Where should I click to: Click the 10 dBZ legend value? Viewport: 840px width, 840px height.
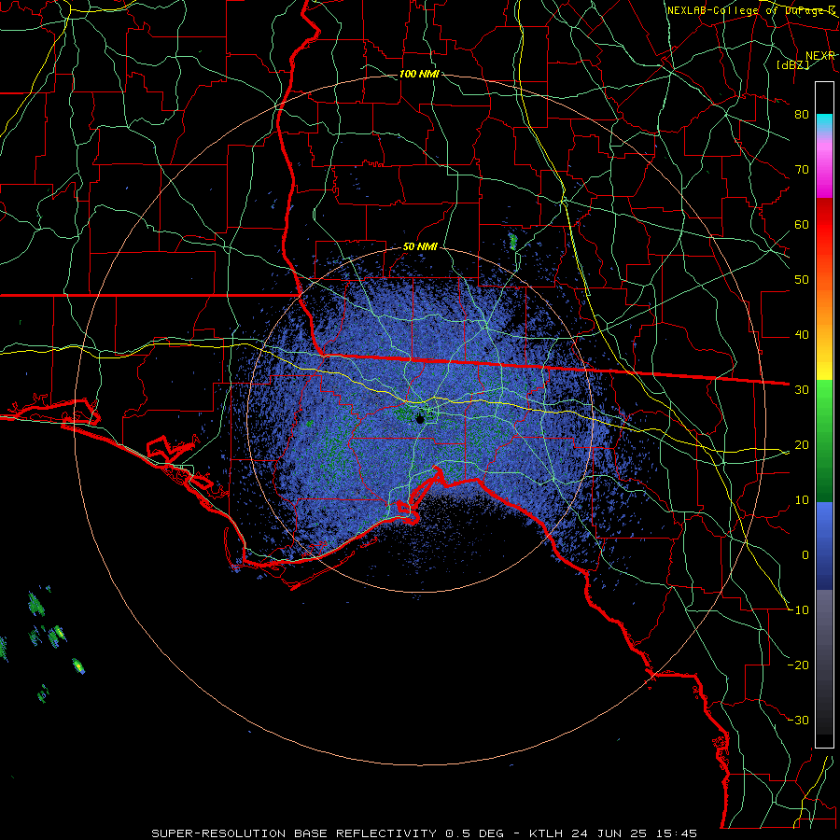click(802, 500)
